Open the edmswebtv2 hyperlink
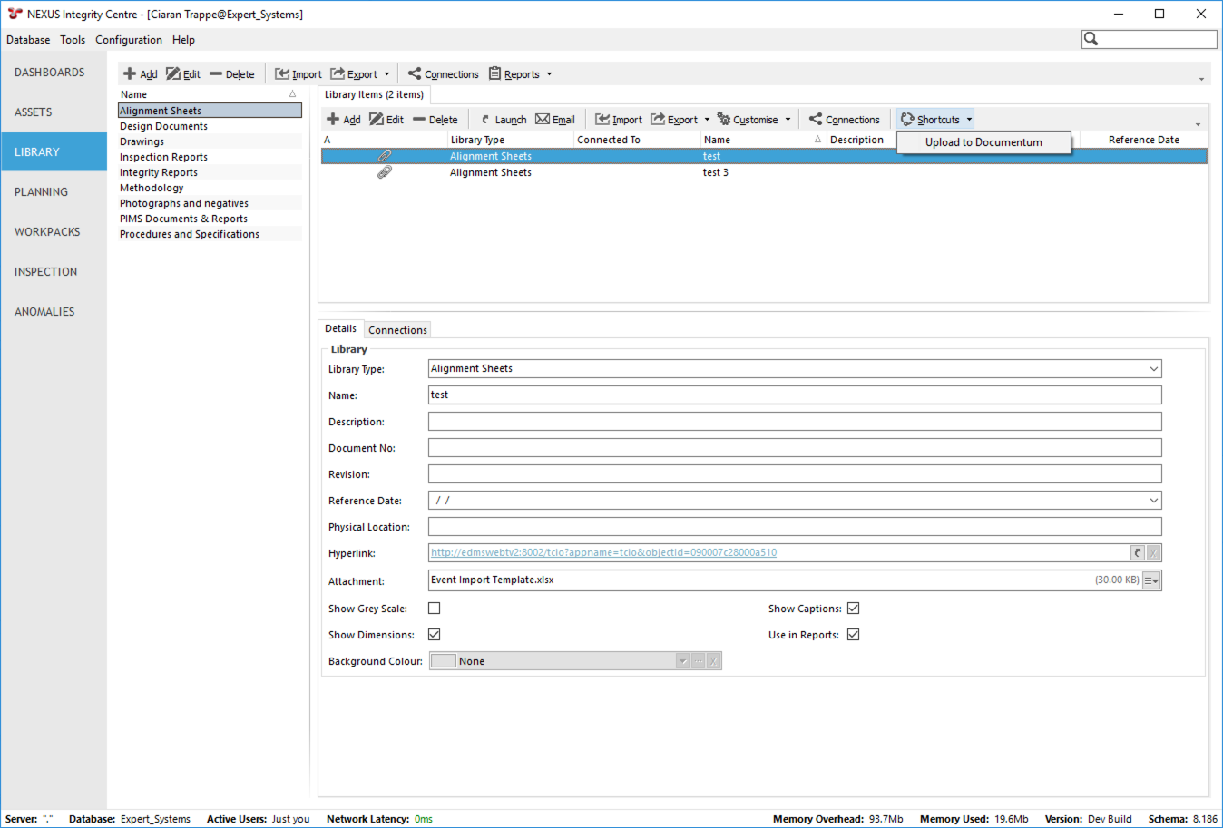1223x828 pixels. 603,553
